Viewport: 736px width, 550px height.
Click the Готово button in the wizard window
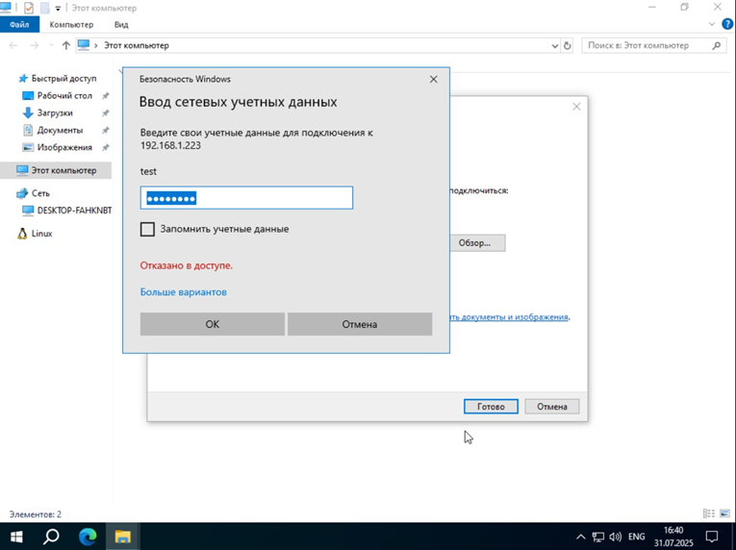[491, 407]
